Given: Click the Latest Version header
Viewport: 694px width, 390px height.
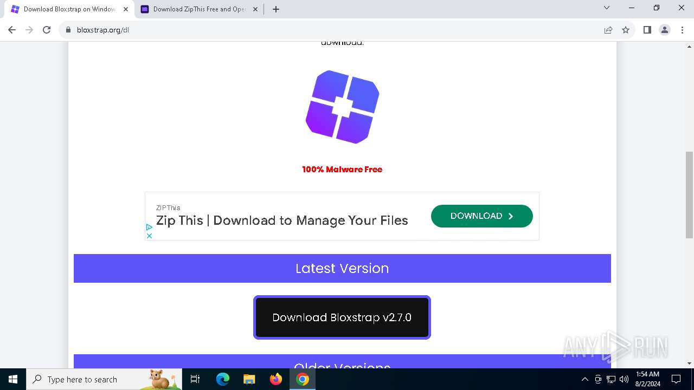Looking at the screenshot, I should click(342, 268).
